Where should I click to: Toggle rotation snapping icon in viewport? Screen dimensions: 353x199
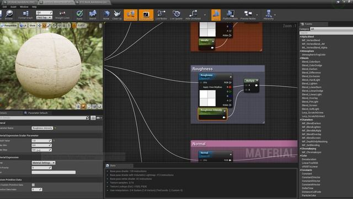tap(74, 26)
